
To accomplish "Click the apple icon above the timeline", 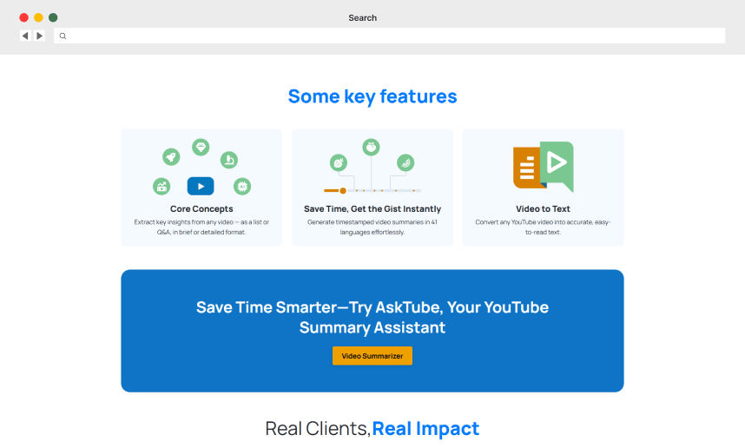I will (x=372, y=147).
